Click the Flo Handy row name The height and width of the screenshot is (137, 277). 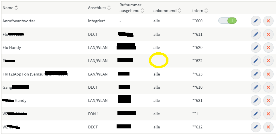coord(12,47)
